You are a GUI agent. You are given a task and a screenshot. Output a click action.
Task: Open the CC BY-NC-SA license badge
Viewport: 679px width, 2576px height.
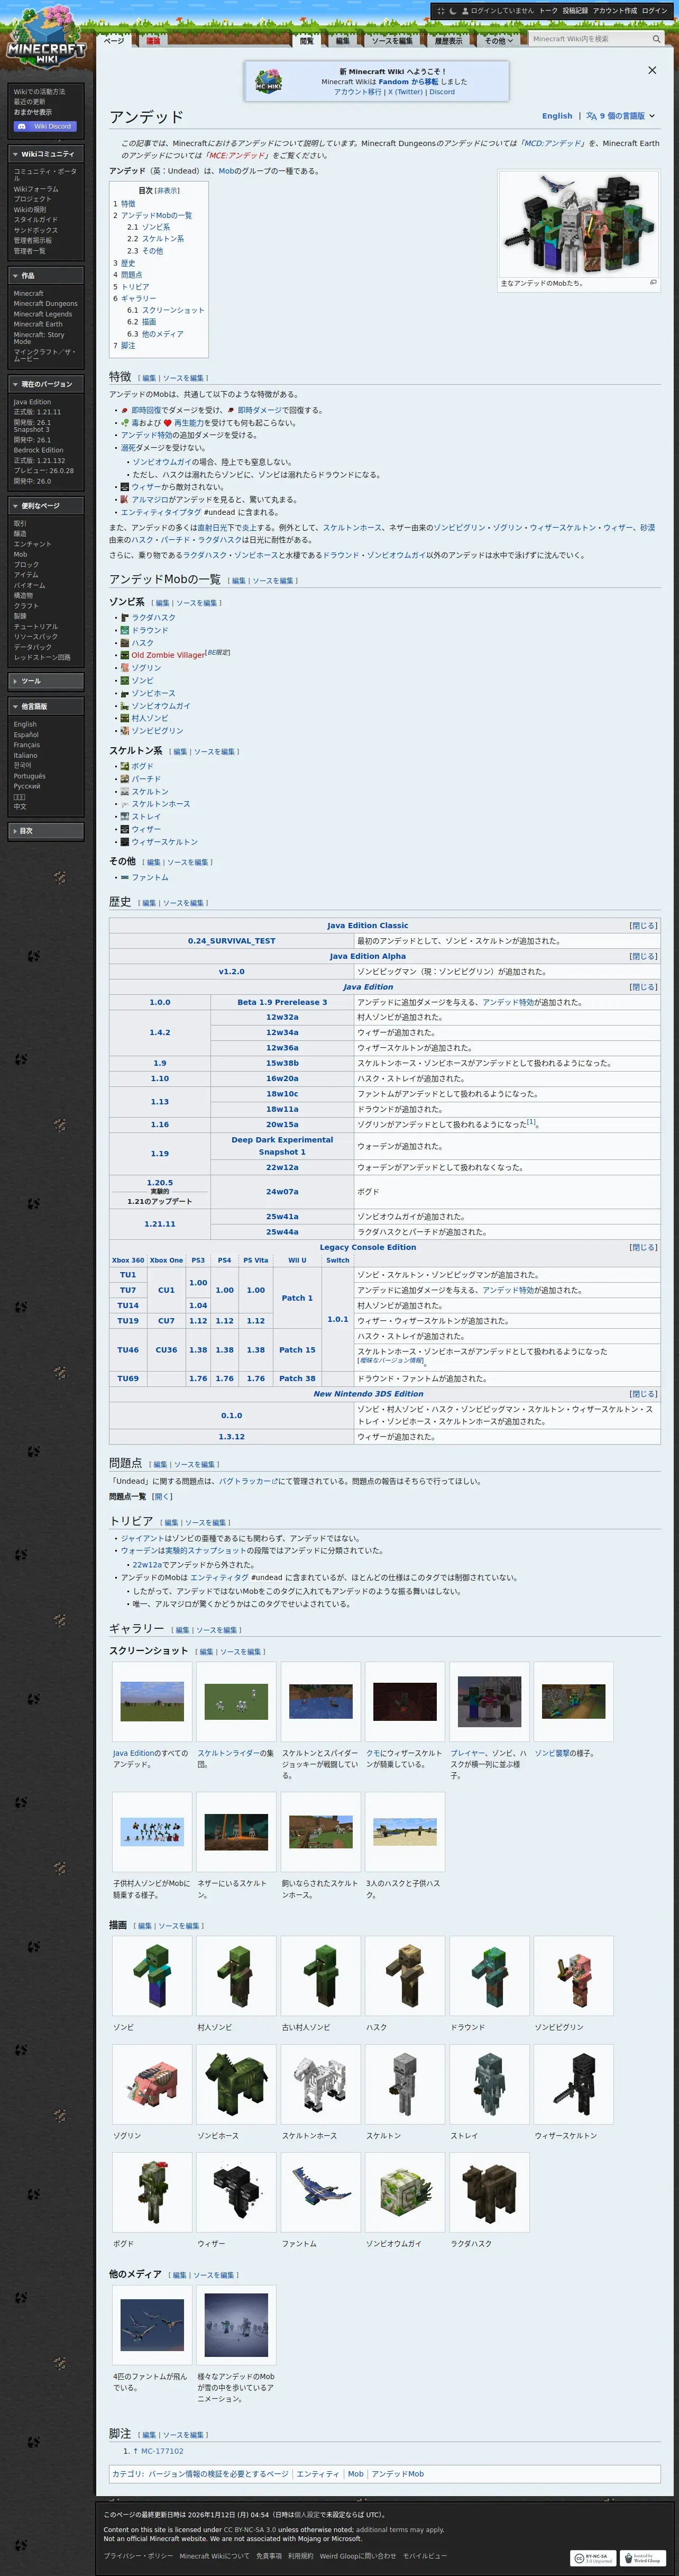(593, 2558)
